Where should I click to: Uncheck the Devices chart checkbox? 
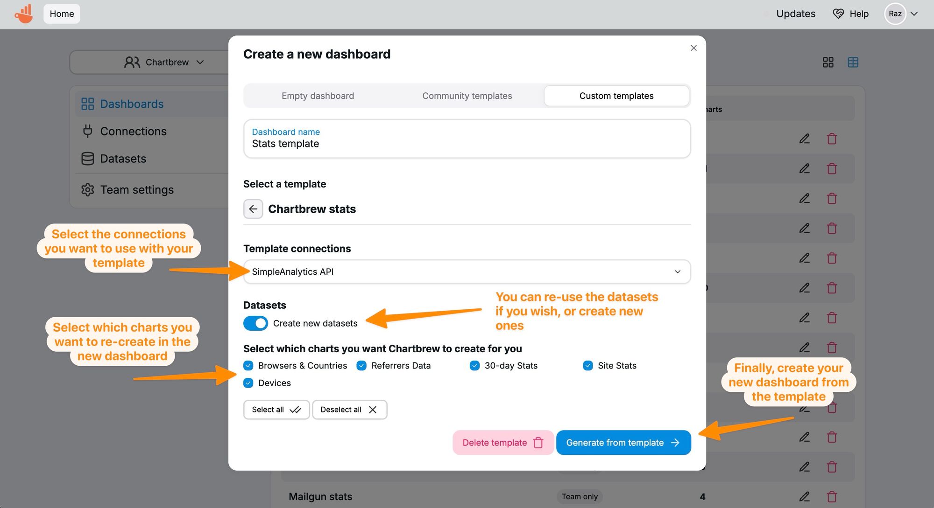pyautogui.click(x=248, y=383)
